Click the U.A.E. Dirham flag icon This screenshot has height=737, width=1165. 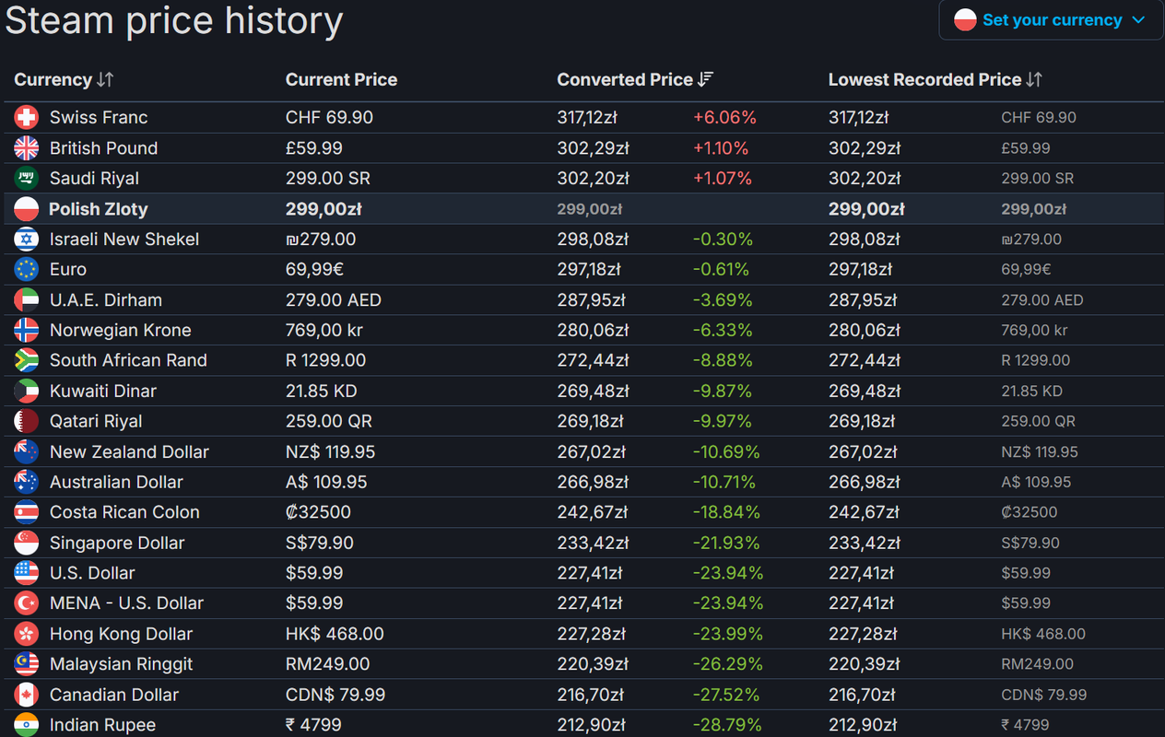tap(27, 299)
